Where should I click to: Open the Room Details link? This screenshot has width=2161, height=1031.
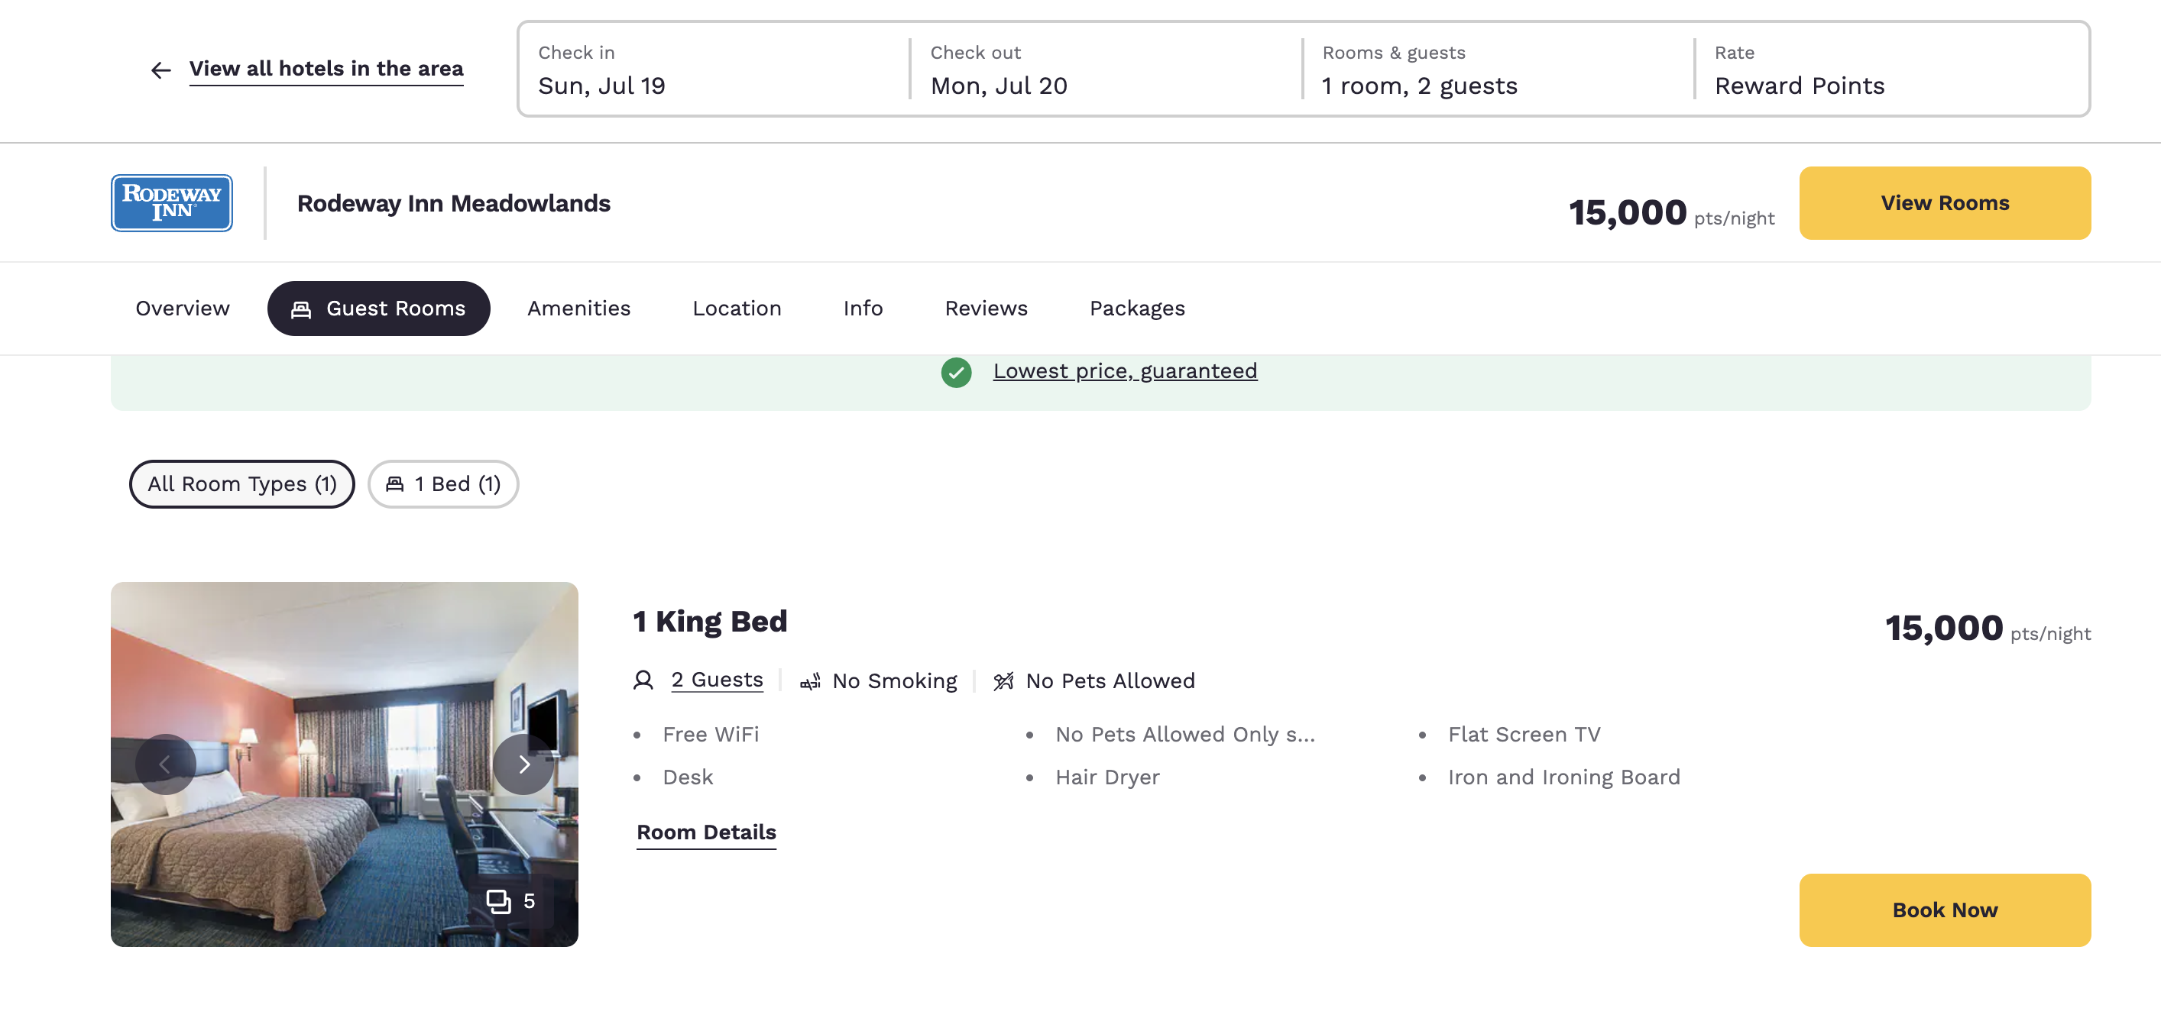[705, 832]
